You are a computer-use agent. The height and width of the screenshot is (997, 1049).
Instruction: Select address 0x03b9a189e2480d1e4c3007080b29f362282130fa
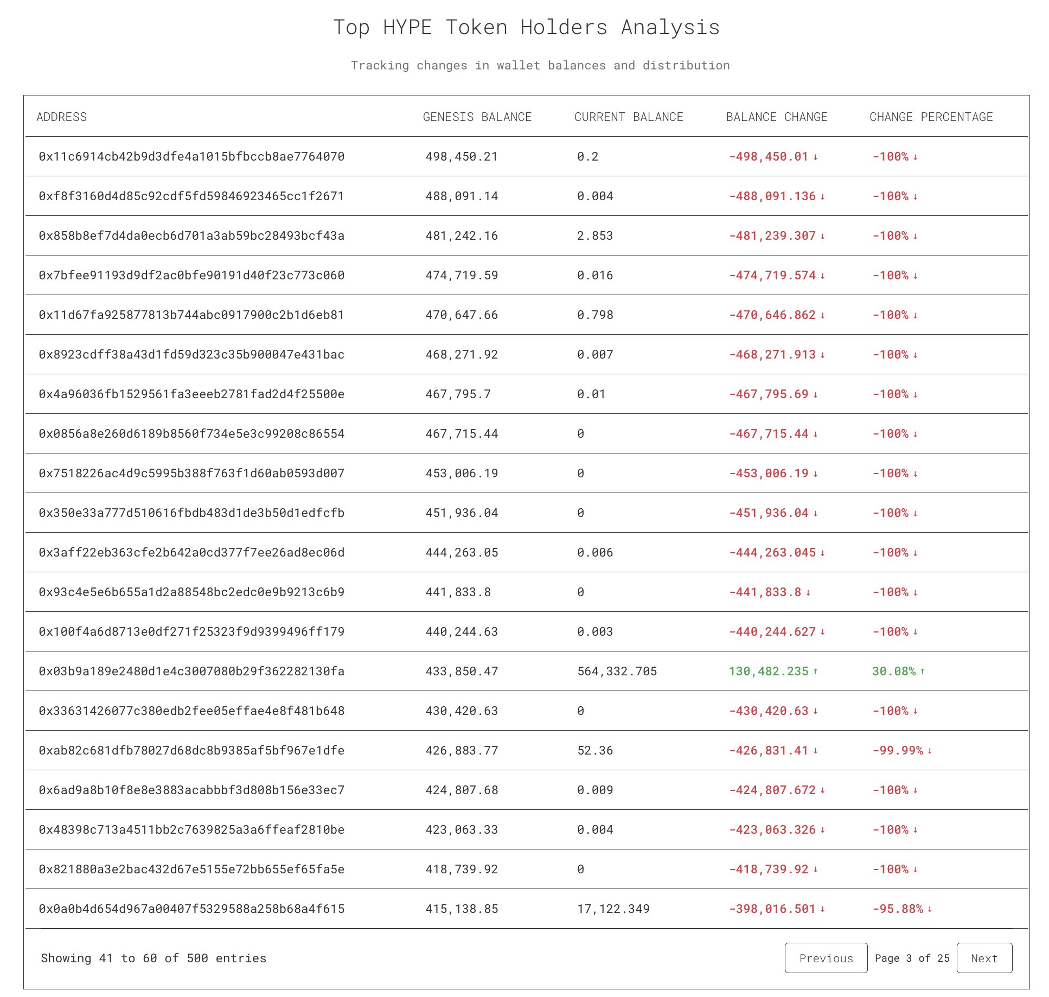(191, 672)
